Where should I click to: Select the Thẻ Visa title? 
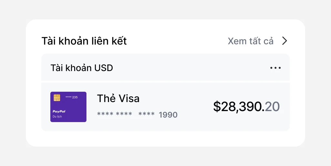coord(118,99)
